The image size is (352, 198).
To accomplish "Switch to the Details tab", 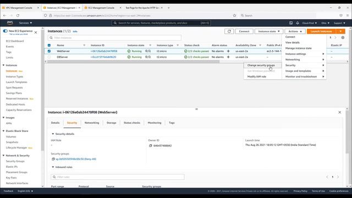I will pos(55,123).
